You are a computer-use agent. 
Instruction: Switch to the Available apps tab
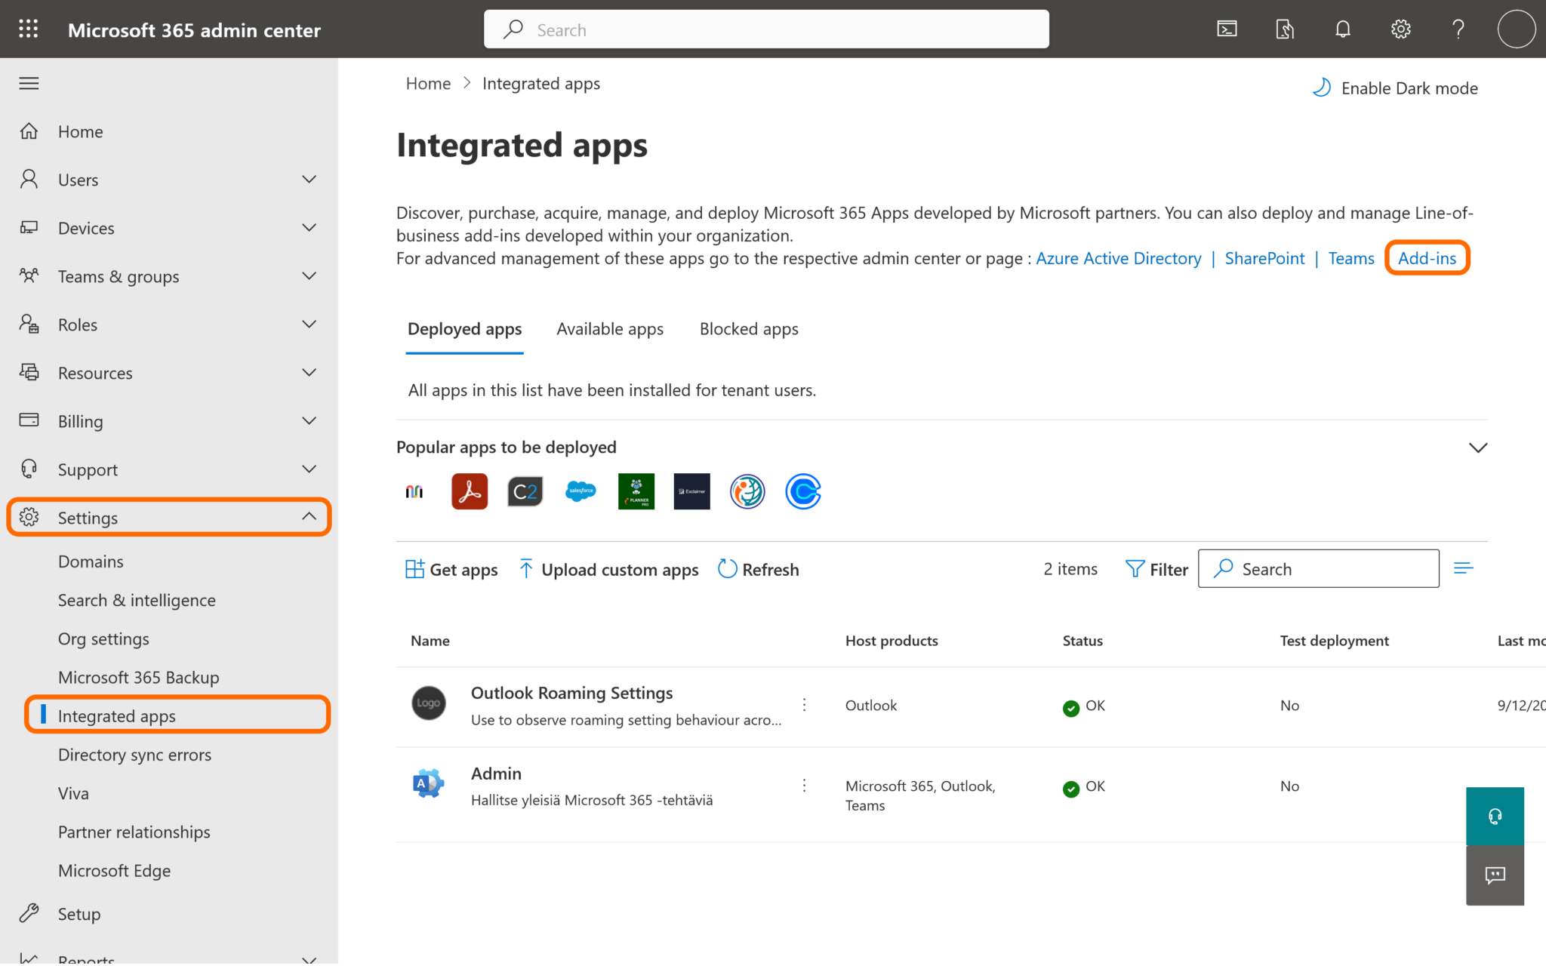click(610, 329)
